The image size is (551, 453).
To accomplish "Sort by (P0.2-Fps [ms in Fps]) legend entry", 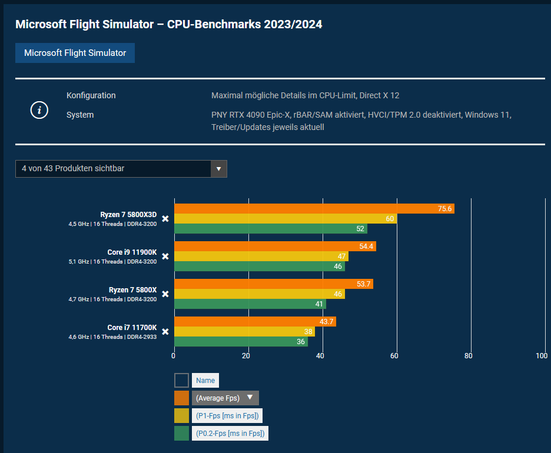I will [x=230, y=433].
